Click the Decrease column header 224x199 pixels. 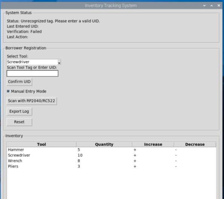tap(195, 144)
